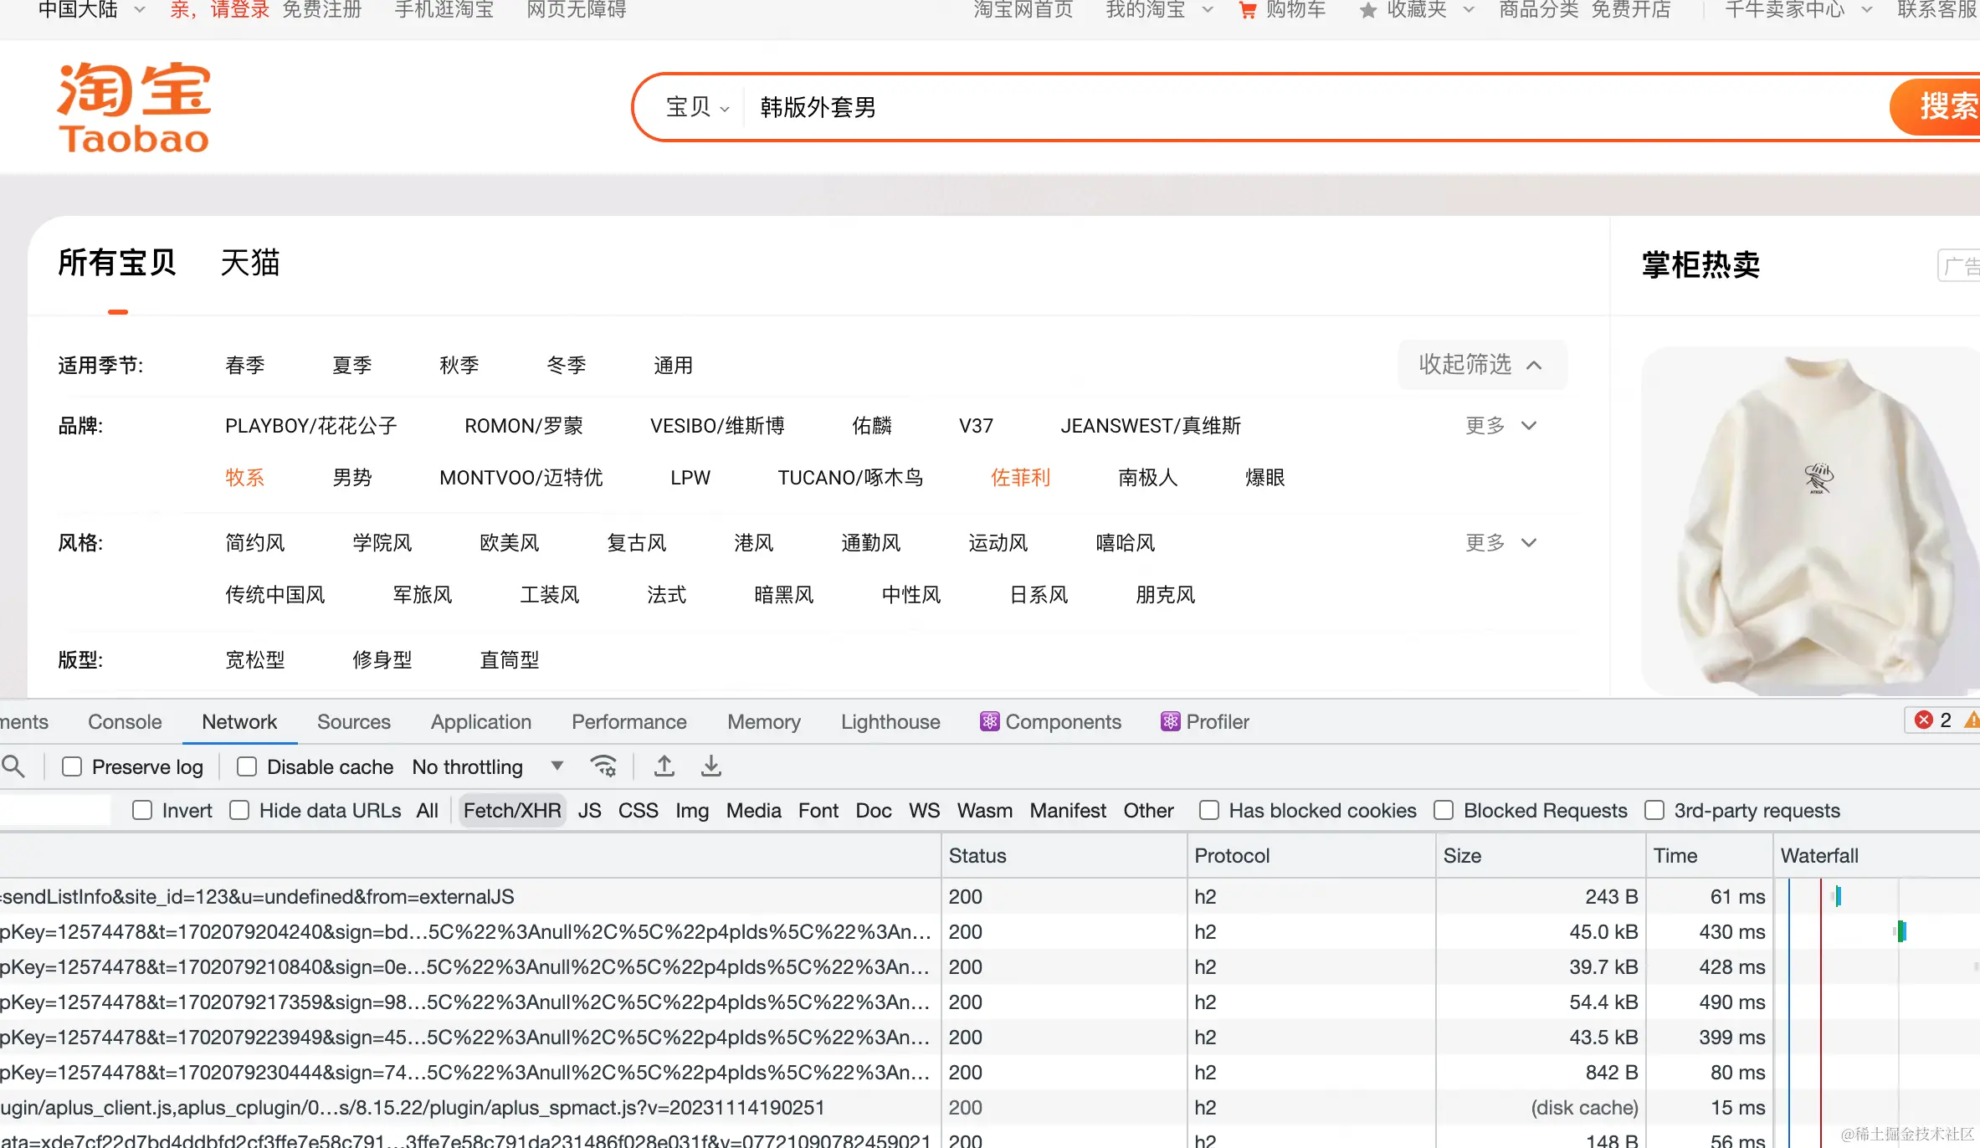Click the import HAR upload icon
Image resolution: width=1980 pixels, height=1148 pixels.
click(x=664, y=766)
